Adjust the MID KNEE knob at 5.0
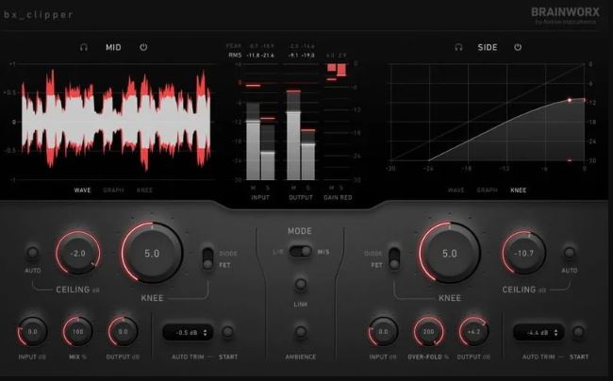Screen dimensions: 613x381 coord(152,254)
